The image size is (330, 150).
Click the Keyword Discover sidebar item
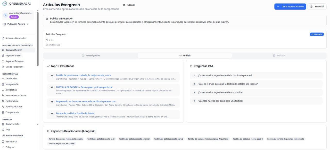14,61
